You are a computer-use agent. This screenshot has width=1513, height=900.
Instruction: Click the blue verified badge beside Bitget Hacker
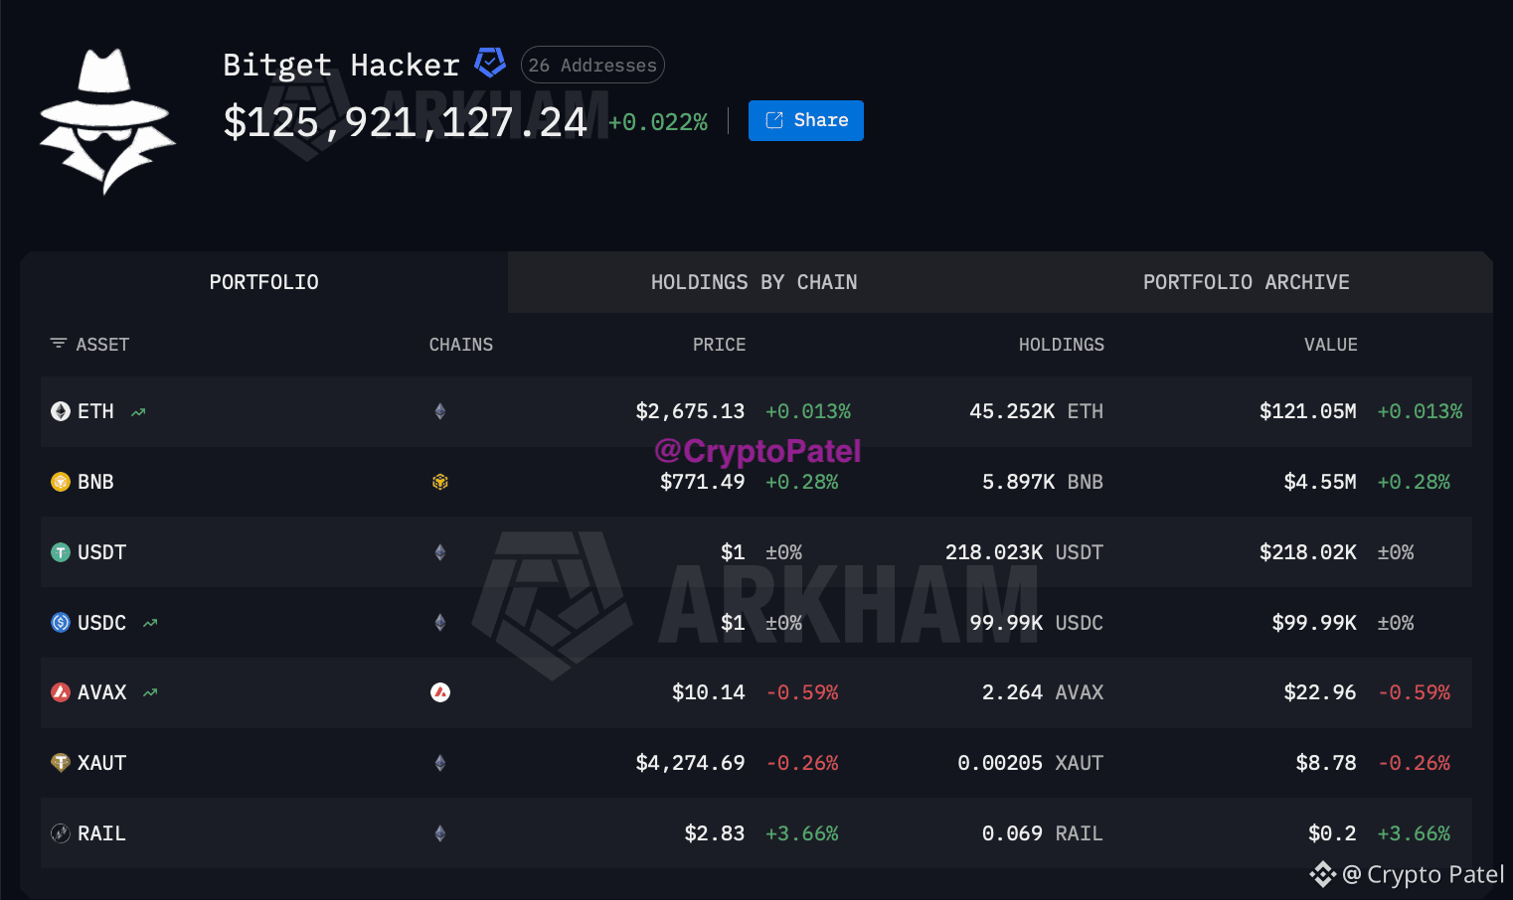coord(490,64)
